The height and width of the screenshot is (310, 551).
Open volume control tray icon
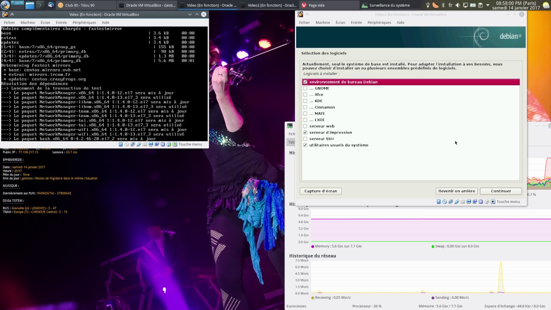point(458,5)
